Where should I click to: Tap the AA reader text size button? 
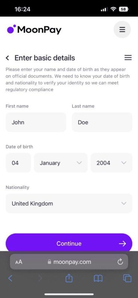(19, 262)
